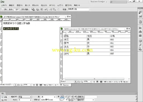Open the 命令(C) menu
Image resolution: width=143 pixels, height=102 pixels.
pos(52,5)
